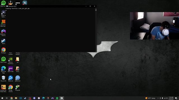The height and width of the screenshot is (100, 179).
Task: Open the Photopea Chrome shortcut on desktop
Action: 3,51
